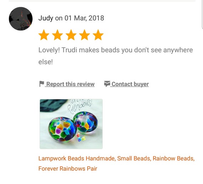Screen dimensions: 203x184
Task: Open Lampwork Beads Handmade listing title
Action: 77,158
